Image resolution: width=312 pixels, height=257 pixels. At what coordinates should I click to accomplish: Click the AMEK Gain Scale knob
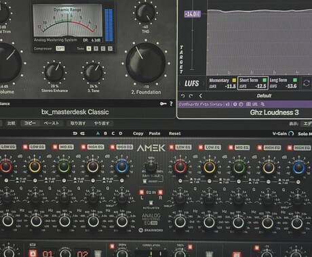point(151,167)
